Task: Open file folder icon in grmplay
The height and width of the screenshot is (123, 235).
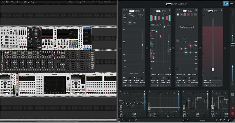Action: tap(195, 15)
